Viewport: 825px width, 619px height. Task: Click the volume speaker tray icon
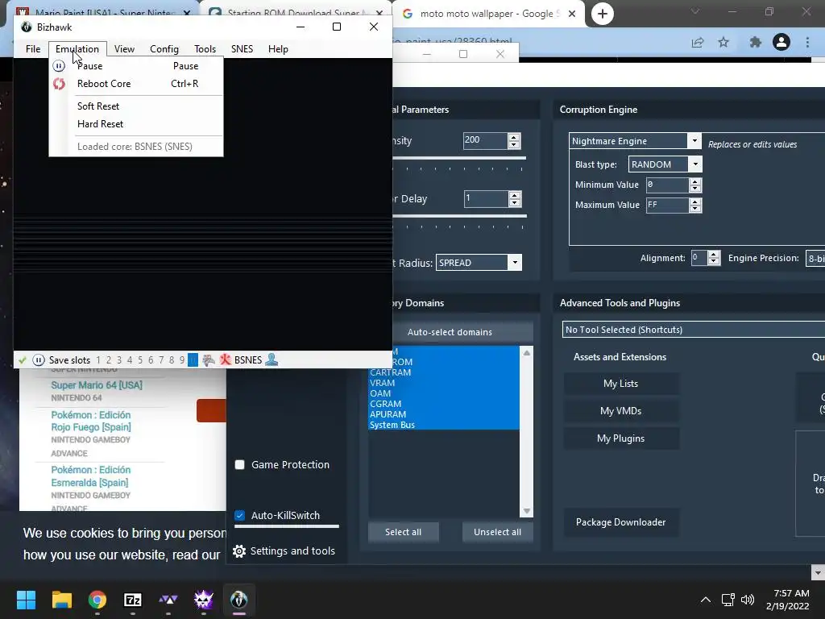748,600
